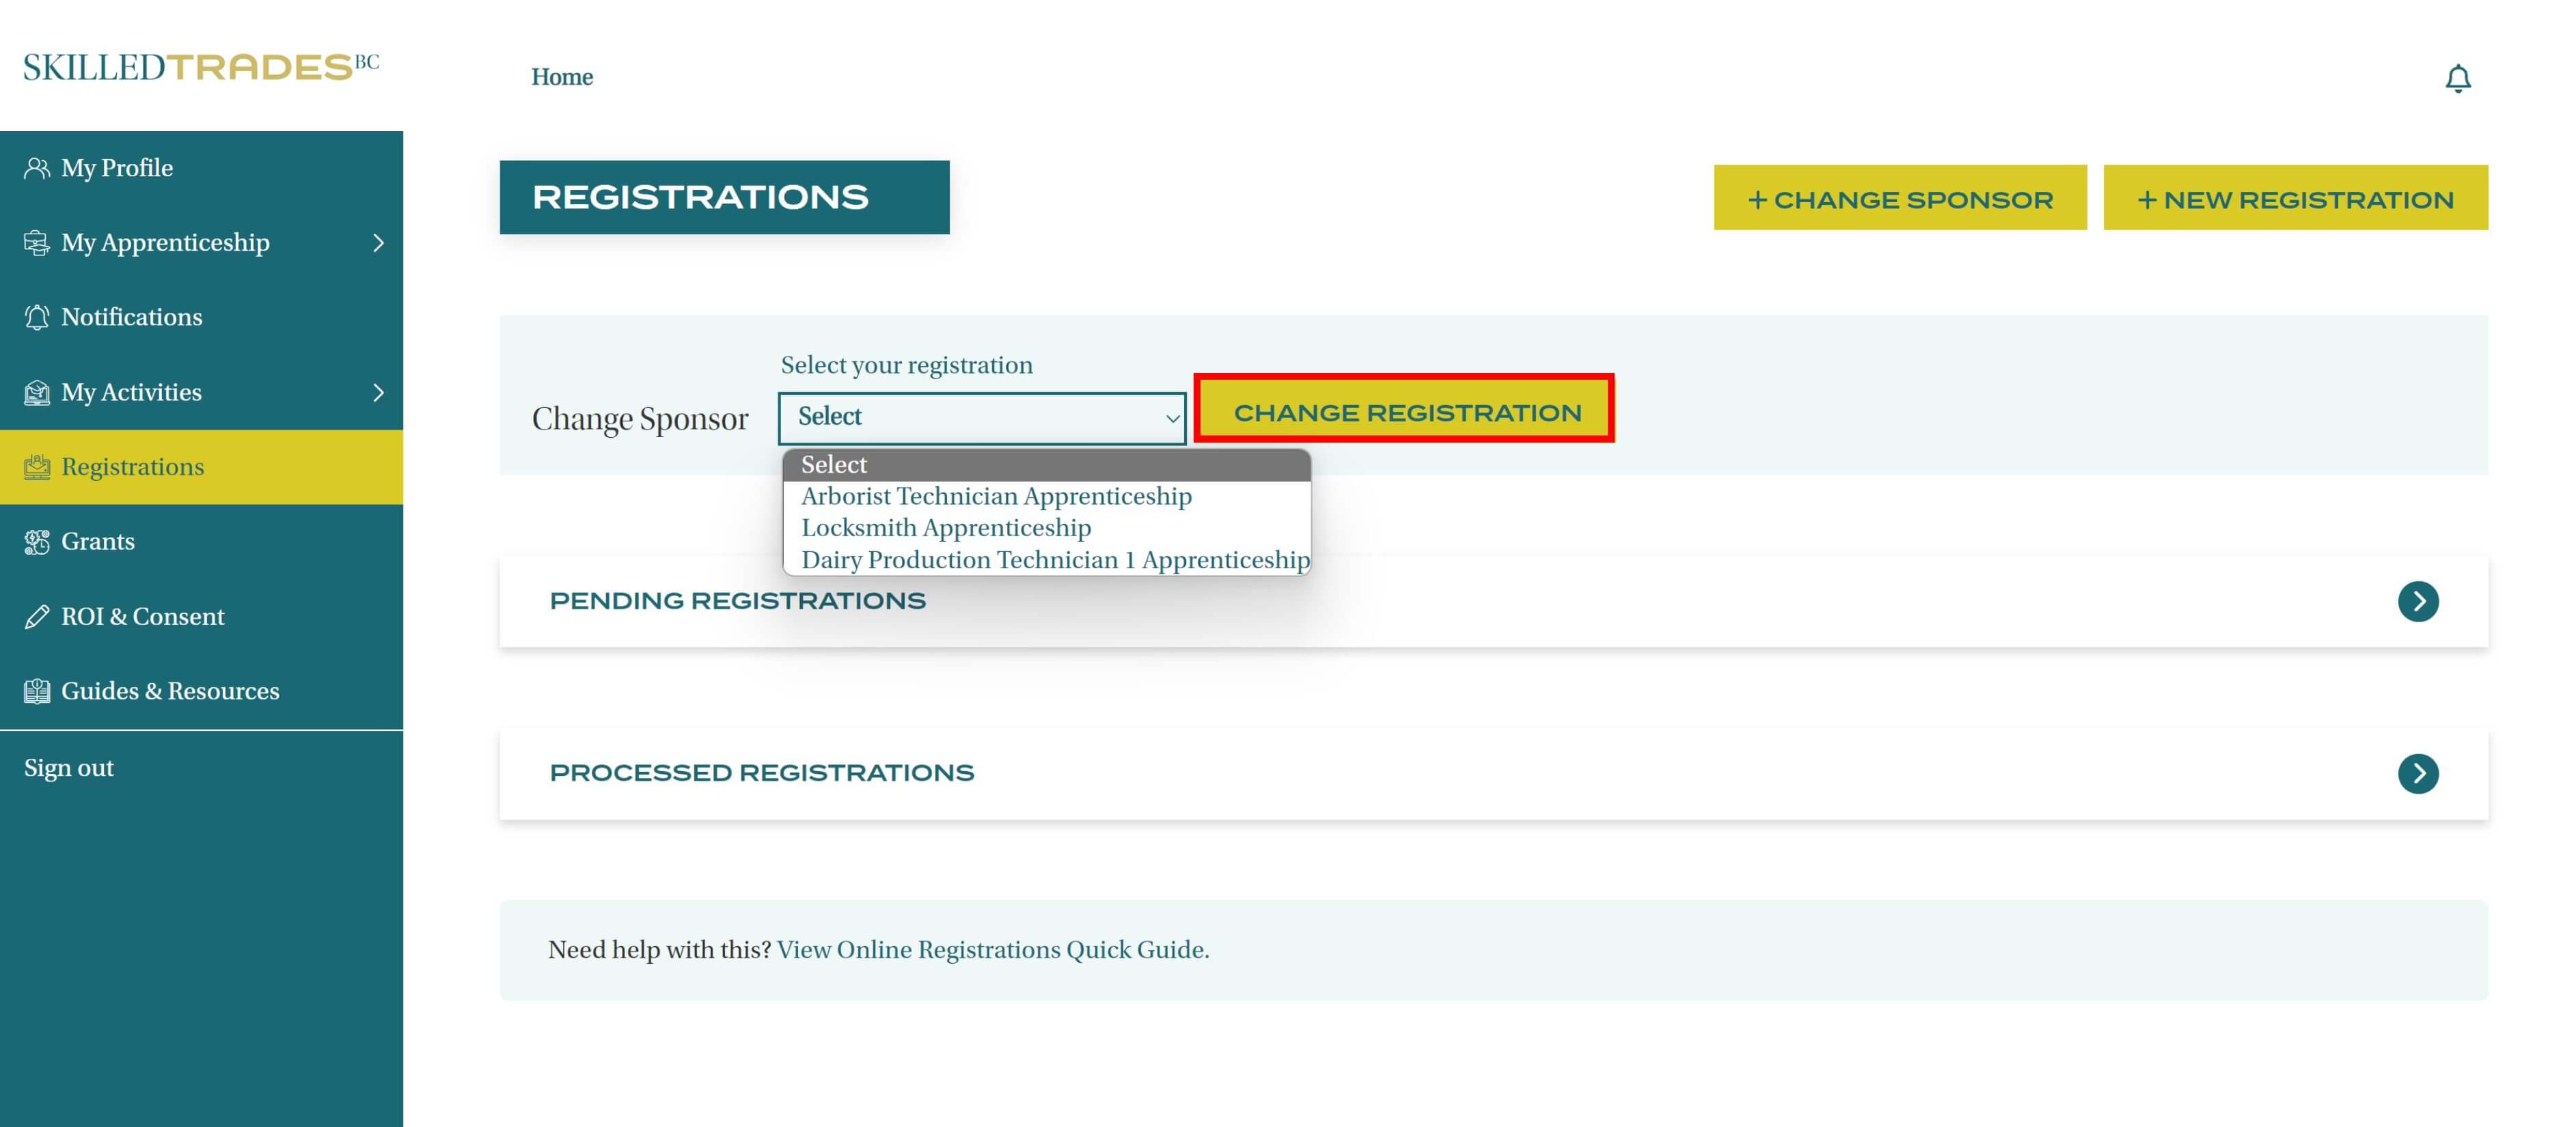2576x1127 pixels.
Task: Click the notification bell icon
Action: (x=2457, y=78)
